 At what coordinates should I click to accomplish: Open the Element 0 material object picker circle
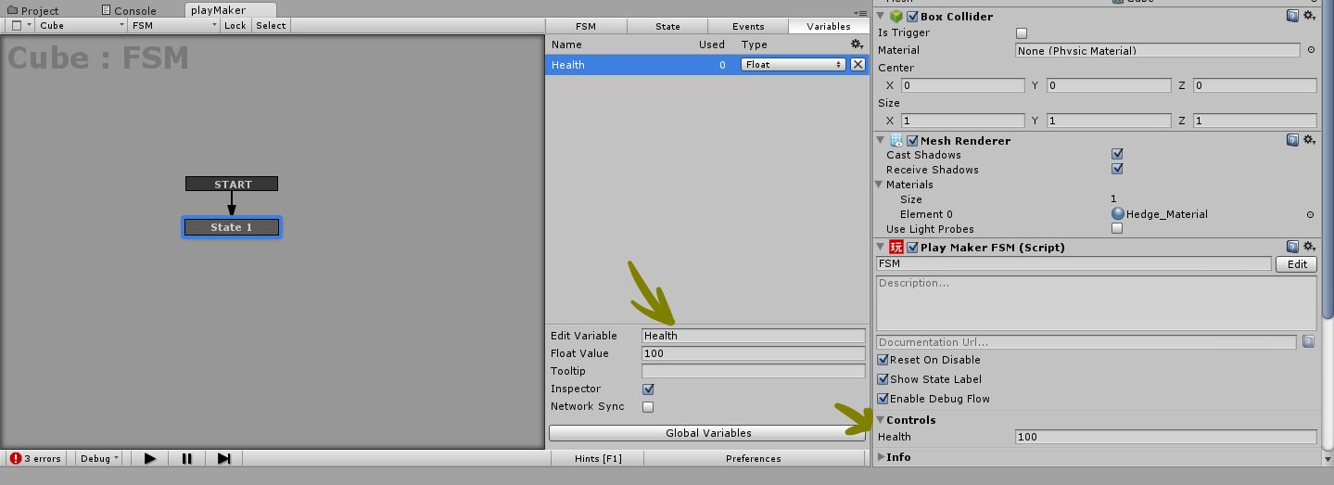[x=1310, y=214]
